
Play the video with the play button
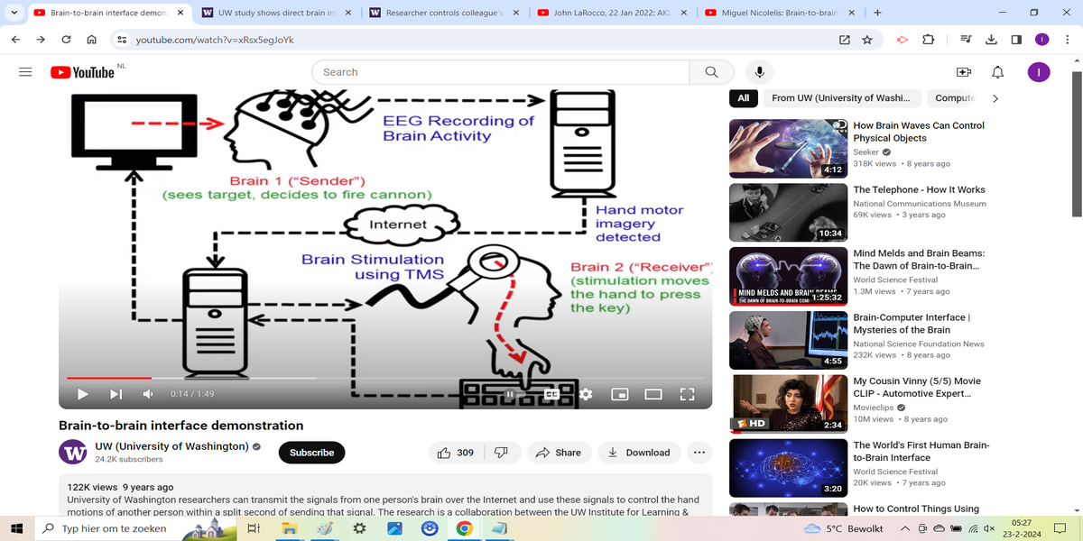pos(82,394)
